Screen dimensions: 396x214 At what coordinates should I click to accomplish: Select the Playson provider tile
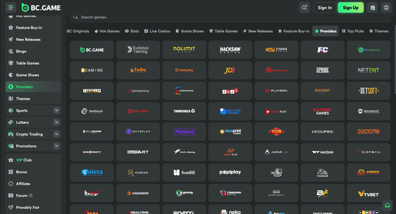pyautogui.click(x=276, y=91)
